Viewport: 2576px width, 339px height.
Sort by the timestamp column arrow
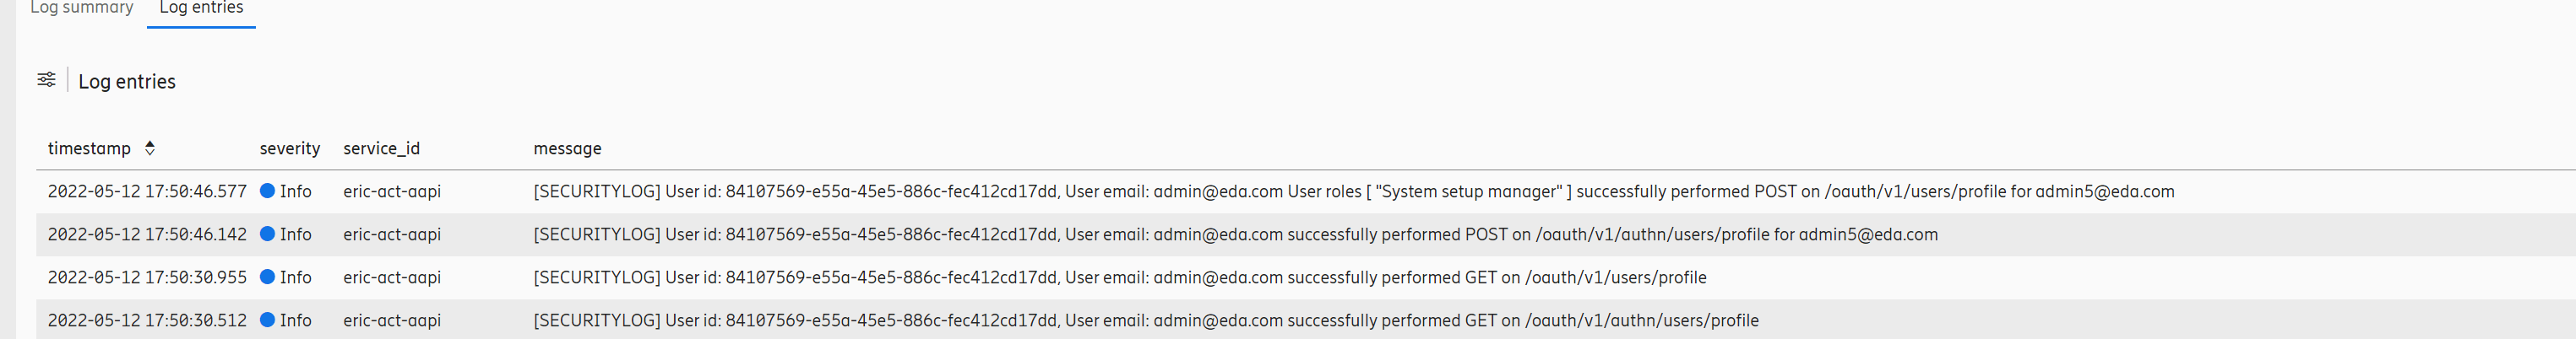[150, 148]
